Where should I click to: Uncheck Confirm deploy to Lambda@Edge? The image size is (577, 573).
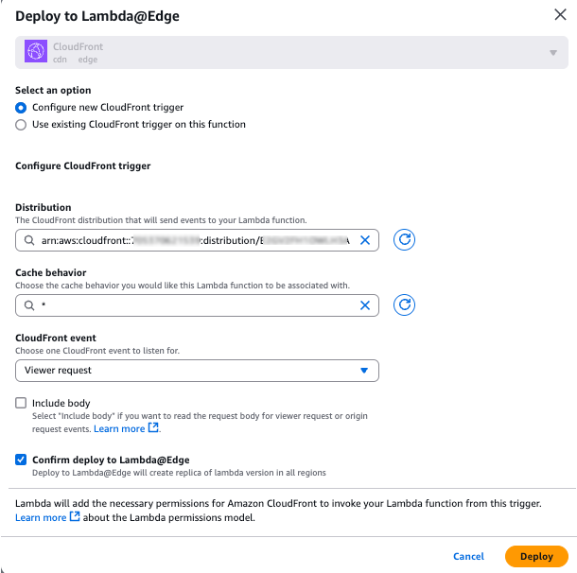[x=22, y=459]
